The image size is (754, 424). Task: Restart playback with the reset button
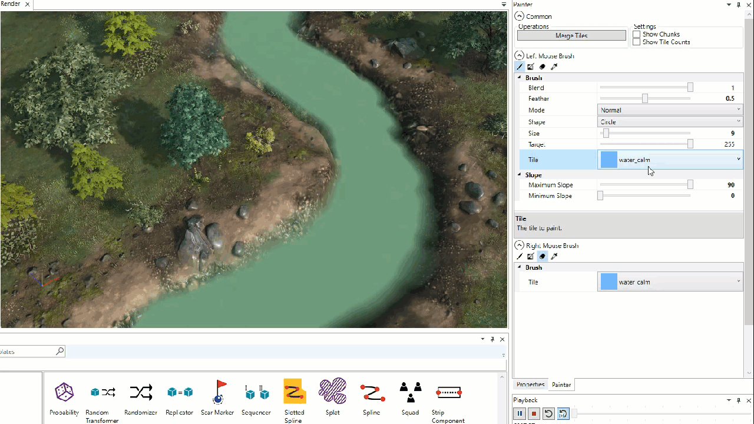click(x=548, y=414)
